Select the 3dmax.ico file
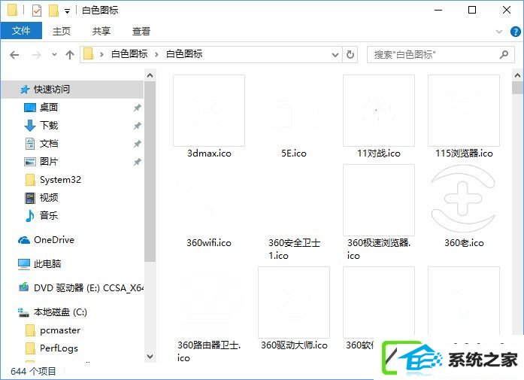Viewport: 524px width, 380px height. point(209,117)
